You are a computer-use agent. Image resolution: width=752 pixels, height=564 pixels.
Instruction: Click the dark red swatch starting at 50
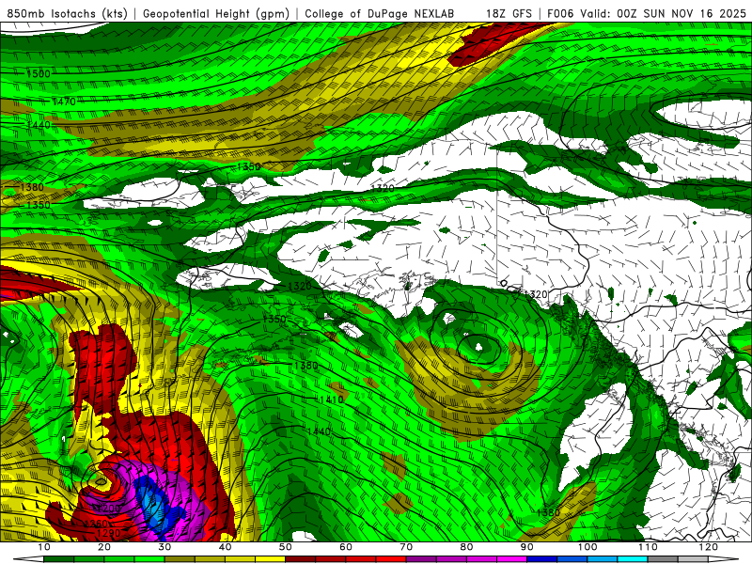coord(300,559)
